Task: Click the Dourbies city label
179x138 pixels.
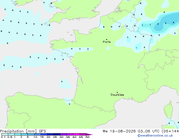Action: (x=117, y=95)
